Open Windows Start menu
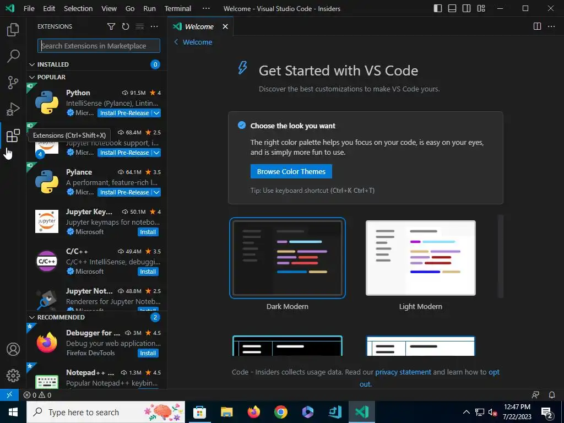The height and width of the screenshot is (423, 564). (x=13, y=412)
